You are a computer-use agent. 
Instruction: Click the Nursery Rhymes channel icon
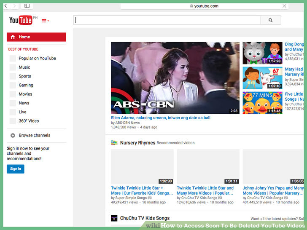[x=114, y=142]
